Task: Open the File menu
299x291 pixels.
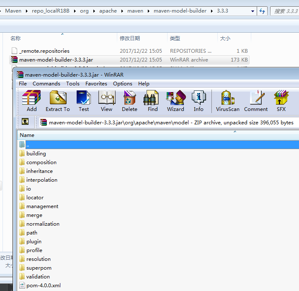Action: point(23,83)
